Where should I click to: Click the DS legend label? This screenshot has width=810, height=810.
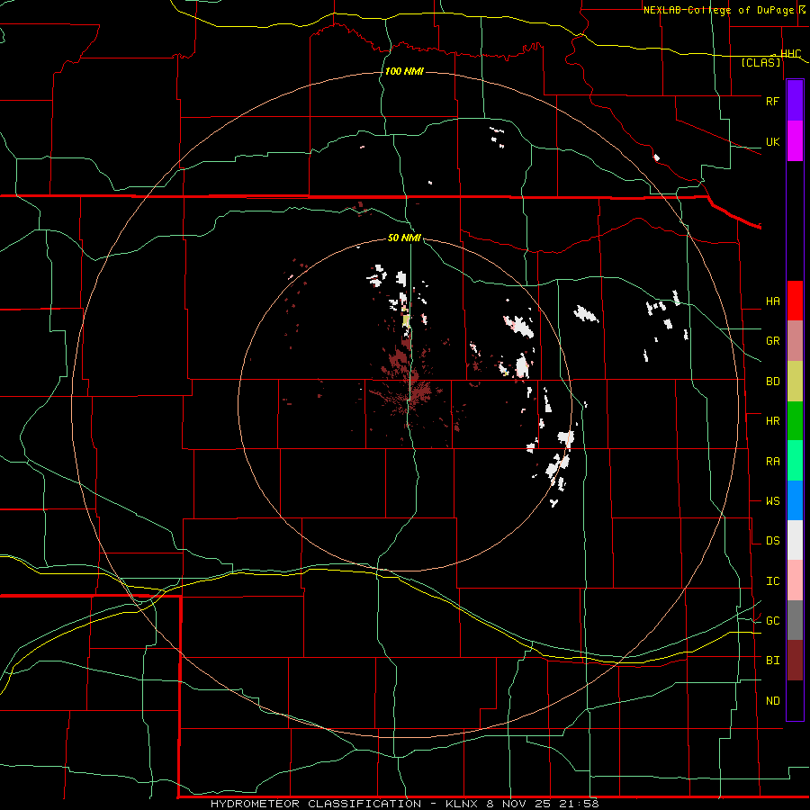[x=772, y=541]
